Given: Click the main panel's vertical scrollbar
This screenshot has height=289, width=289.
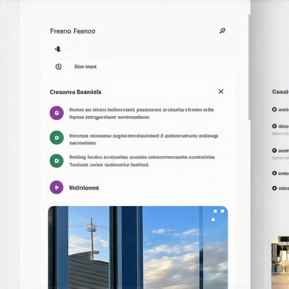Looking at the screenshot, I should 249,67.
